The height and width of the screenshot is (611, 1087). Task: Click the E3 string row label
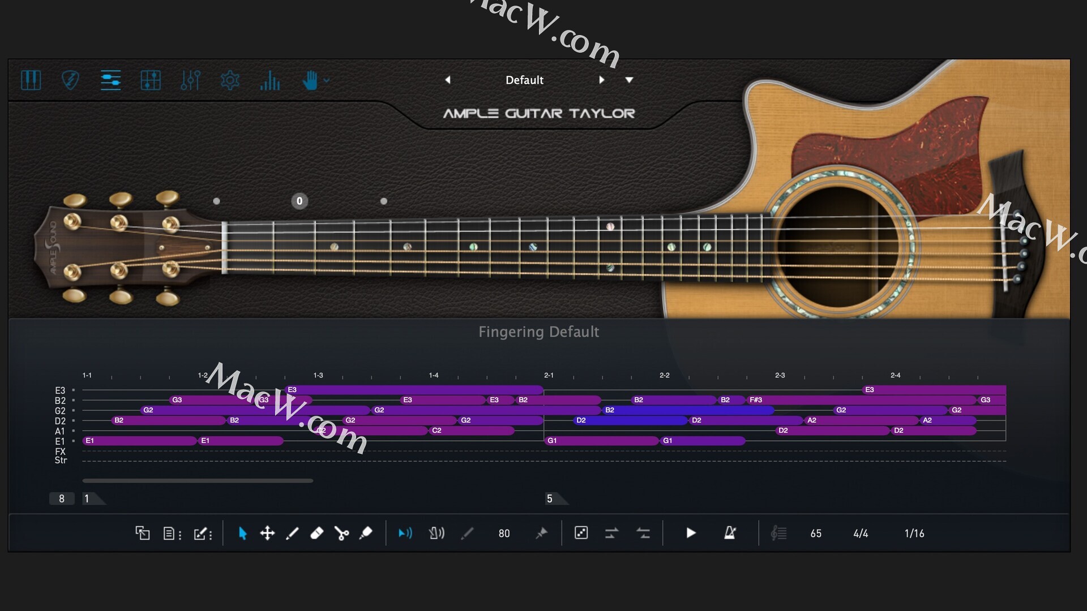tap(60, 390)
